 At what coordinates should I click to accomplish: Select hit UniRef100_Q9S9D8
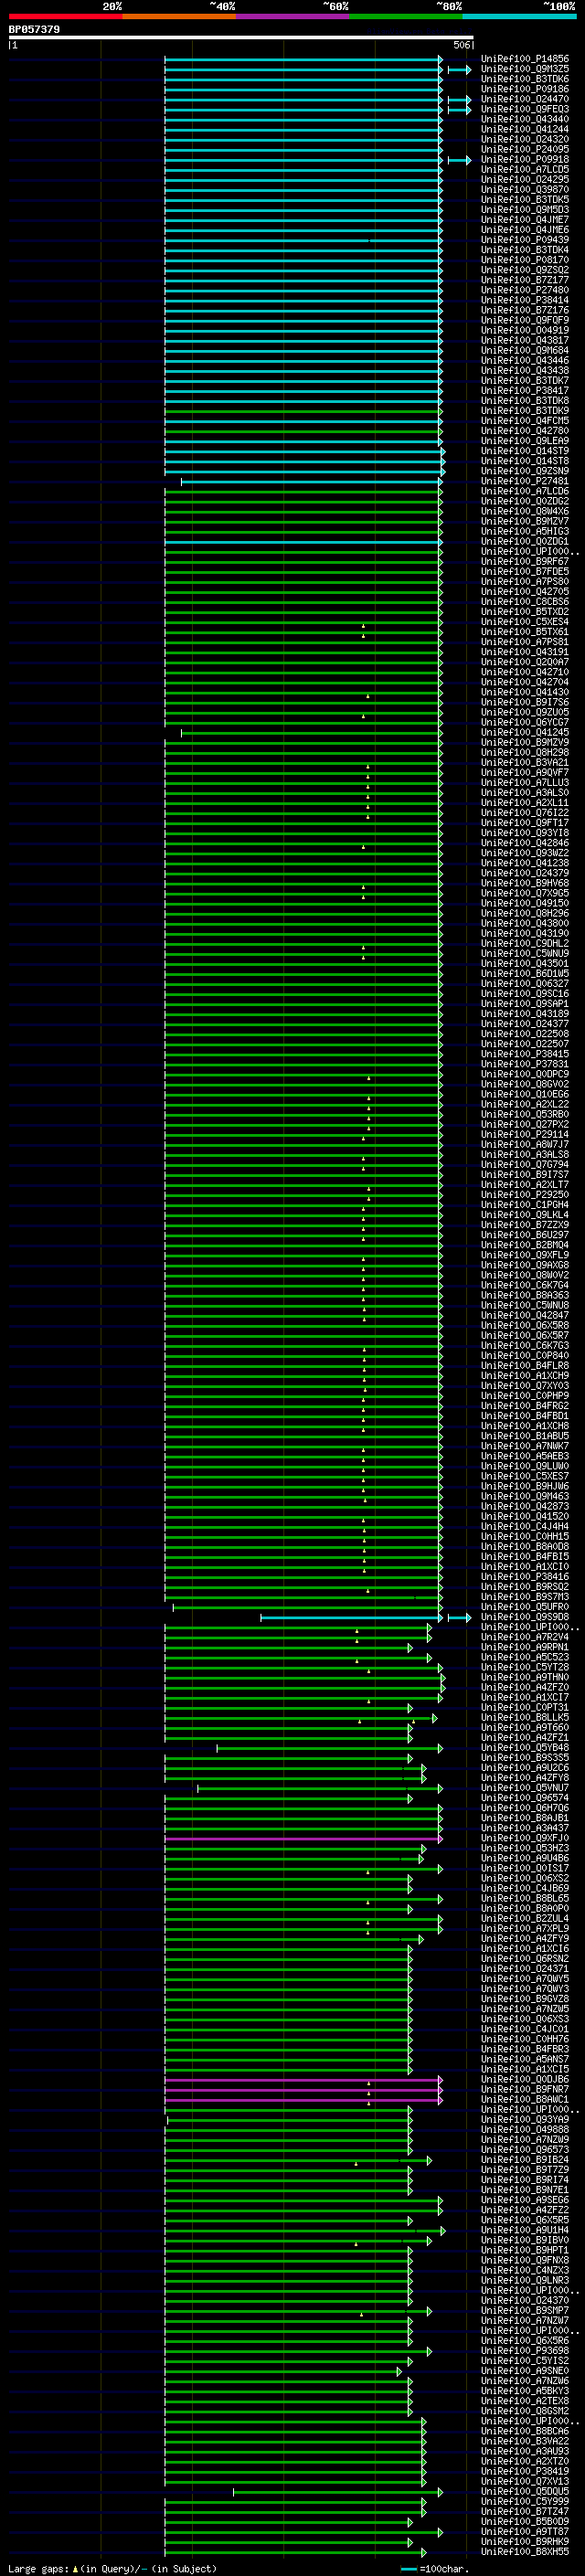coord(524,1617)
